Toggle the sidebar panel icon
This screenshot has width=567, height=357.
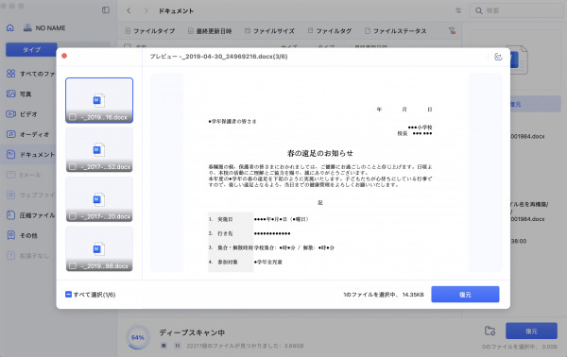coord(106,10)
